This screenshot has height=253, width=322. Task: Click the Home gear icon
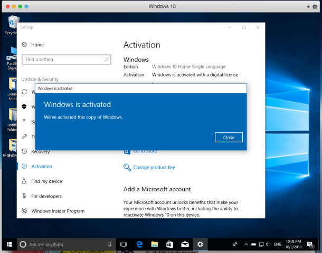click(x=24, y=45)
